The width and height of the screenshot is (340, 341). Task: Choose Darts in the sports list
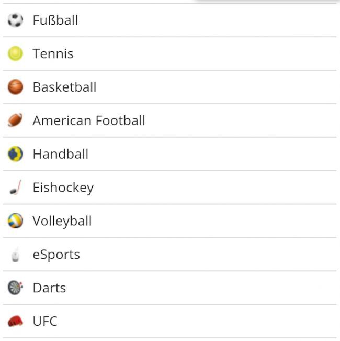(49, 288)
